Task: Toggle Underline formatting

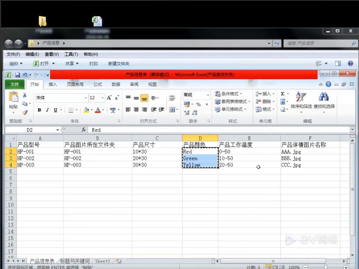Action: pos(55,110)
